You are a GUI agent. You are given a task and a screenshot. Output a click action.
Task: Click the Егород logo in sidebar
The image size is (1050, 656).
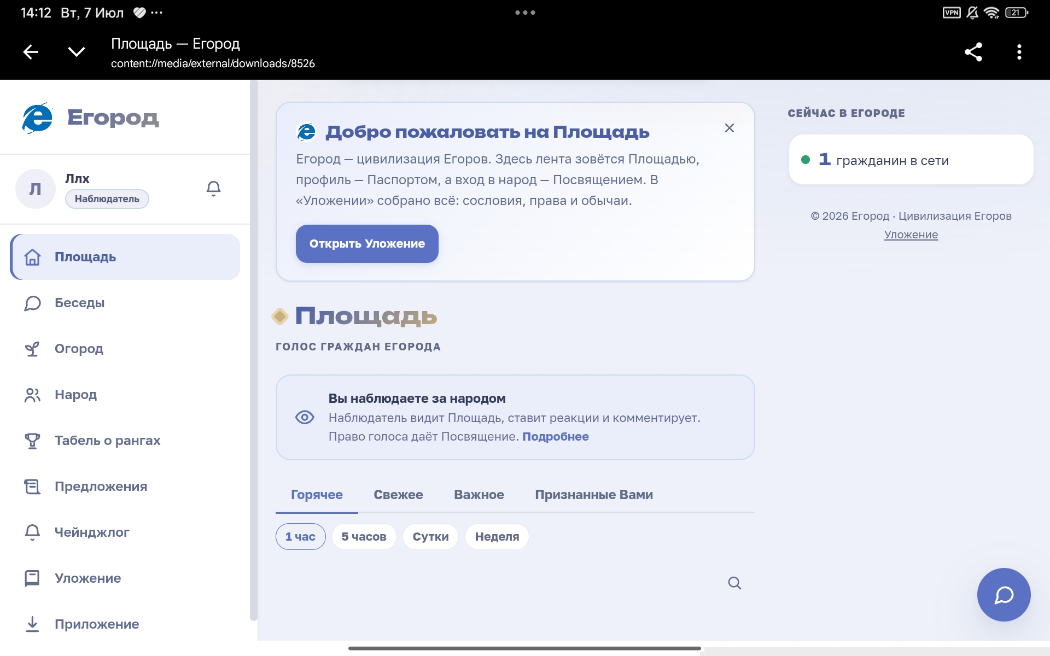tap(90, 118)
